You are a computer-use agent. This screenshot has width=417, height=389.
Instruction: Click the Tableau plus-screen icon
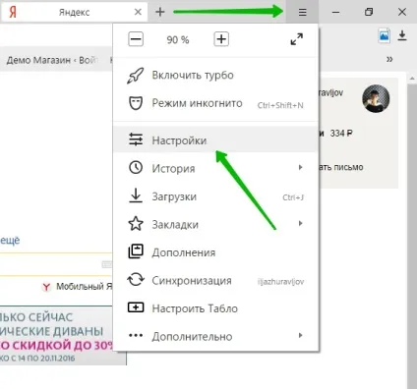click(x=136, y=307)
